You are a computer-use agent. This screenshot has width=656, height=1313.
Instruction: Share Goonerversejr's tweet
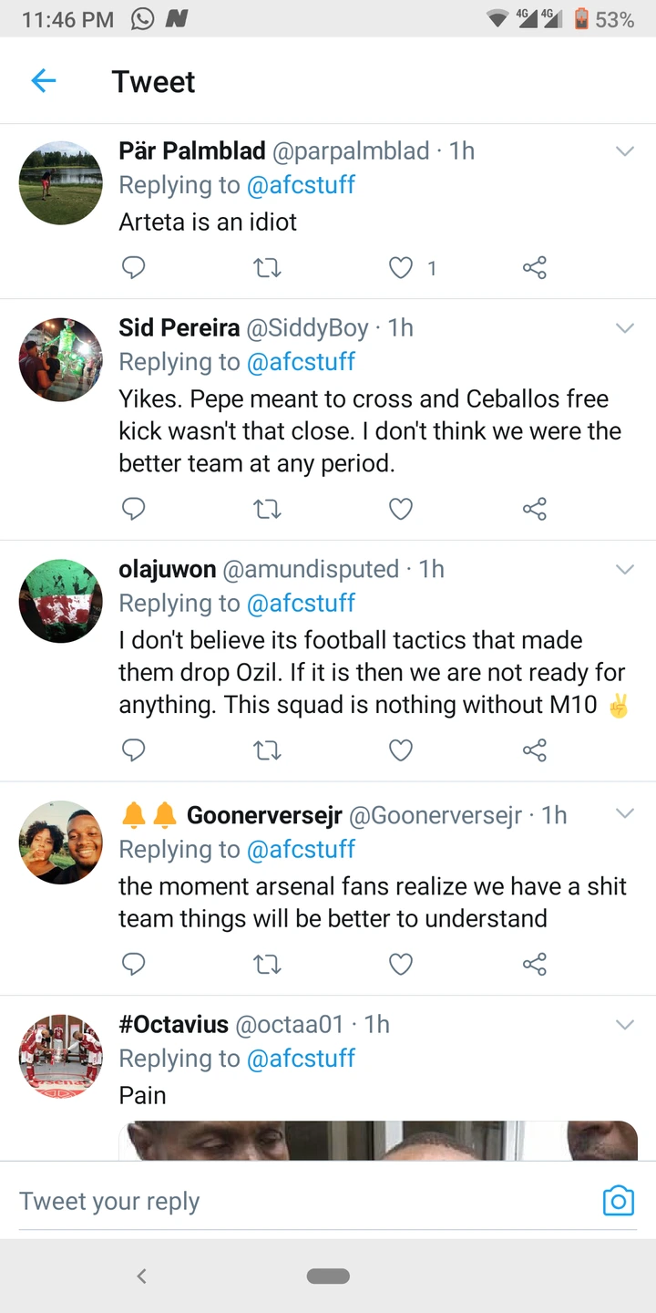click(535, 964)
